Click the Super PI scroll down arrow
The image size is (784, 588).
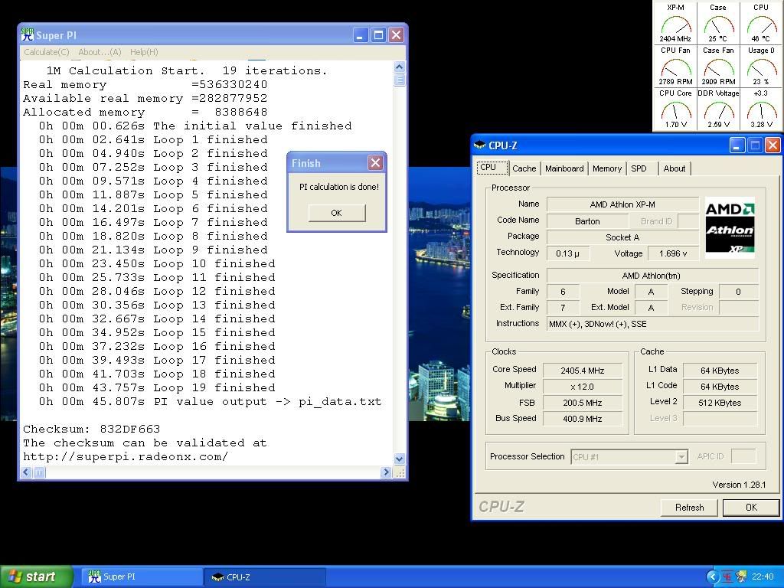399,459
